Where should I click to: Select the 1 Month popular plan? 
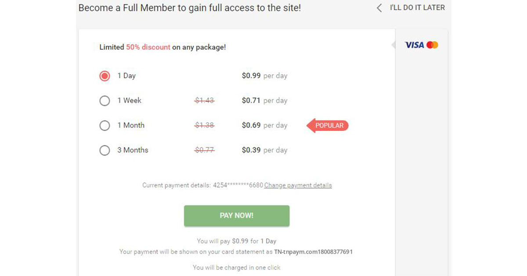click(x=105, y=125)
